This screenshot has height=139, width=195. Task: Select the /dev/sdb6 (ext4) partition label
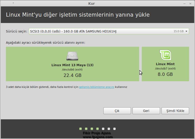coord(72,69)
